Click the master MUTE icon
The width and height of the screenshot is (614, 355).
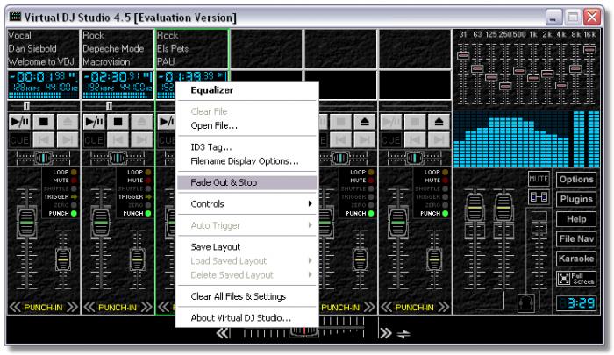(x=538, y=179)
